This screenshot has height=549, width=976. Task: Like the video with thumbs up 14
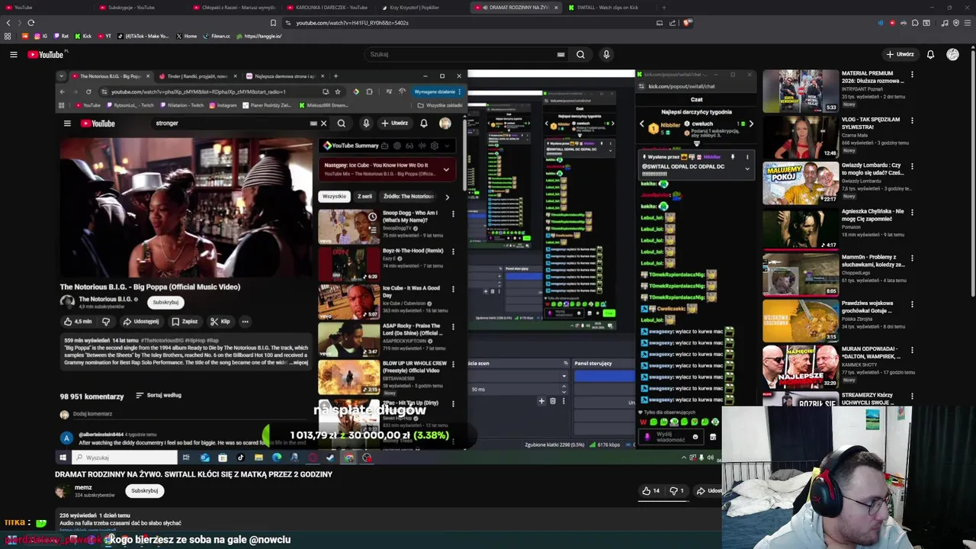pos(651,490)
